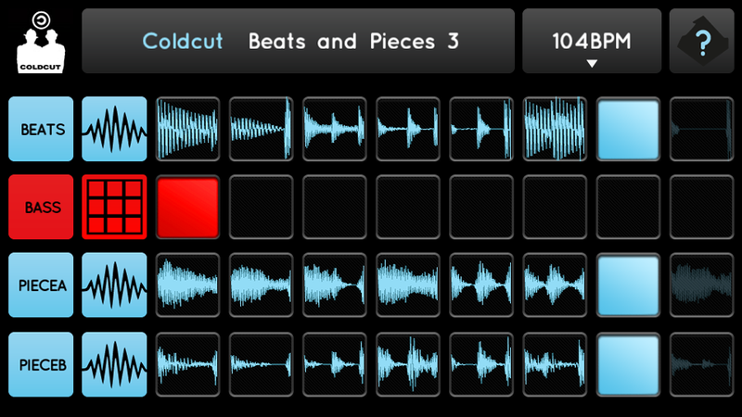Trigger the third sample pad in PIECEB row
Viewport: 742px width, 417px height.
335,364
